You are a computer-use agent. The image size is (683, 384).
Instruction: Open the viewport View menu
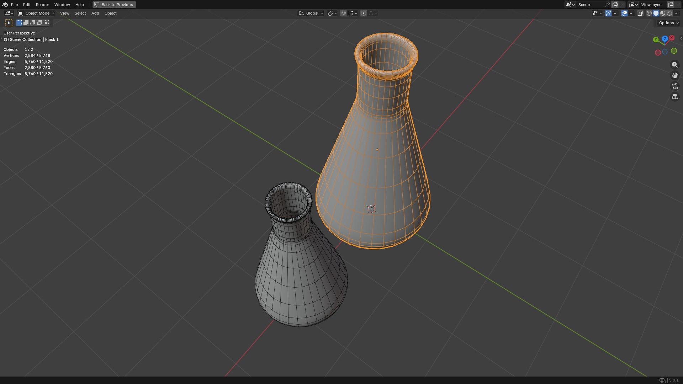[64, 13]
